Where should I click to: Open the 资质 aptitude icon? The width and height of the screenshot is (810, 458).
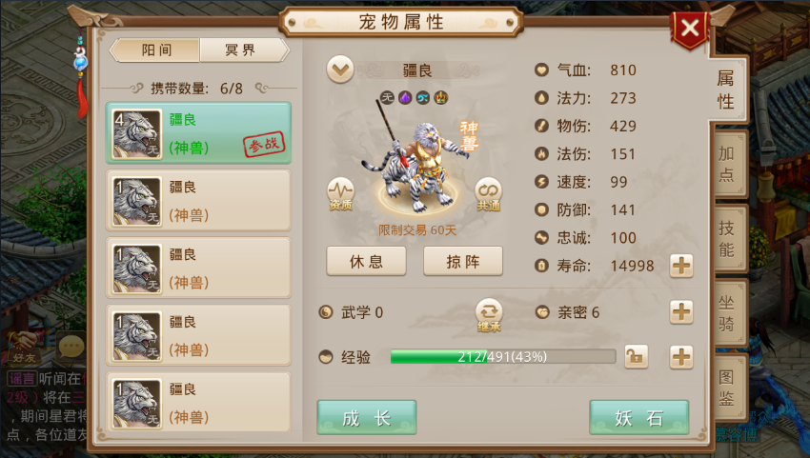tap(340, 194)
